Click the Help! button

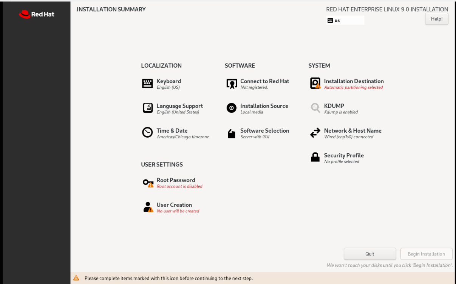[436, 19]
